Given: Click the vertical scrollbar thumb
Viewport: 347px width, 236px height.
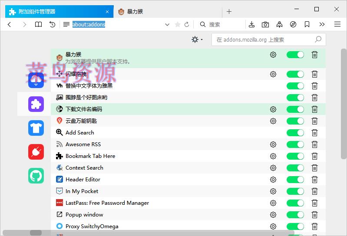Looking at the screenshot, I should tap(344, 104).
